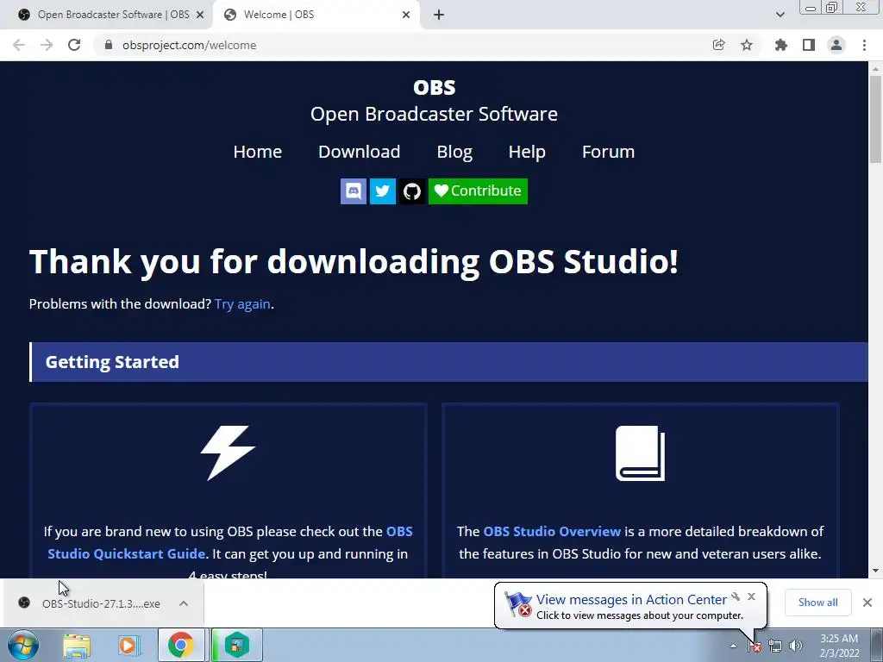This screenshot has width=883, height=662.
Task: Open the Extensions puzzle icon
Action: click(x=781, y=45)
